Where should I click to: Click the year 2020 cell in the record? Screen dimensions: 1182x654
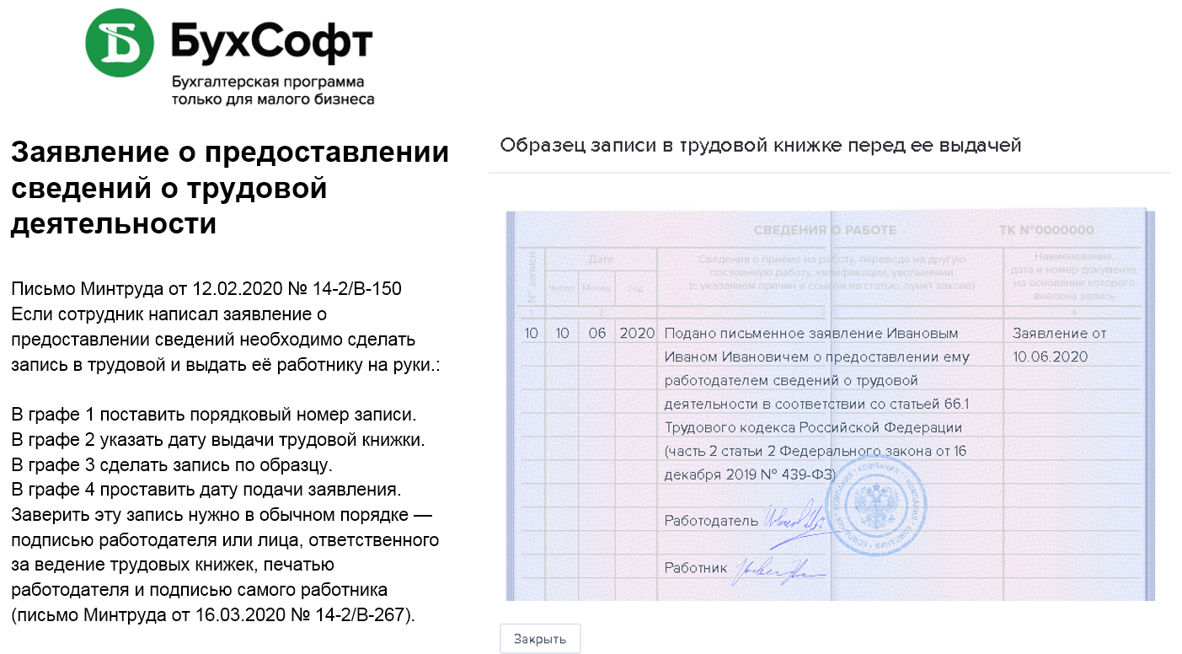636,333
